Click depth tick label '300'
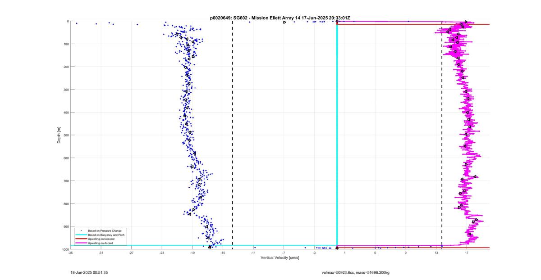 point(65,90)
